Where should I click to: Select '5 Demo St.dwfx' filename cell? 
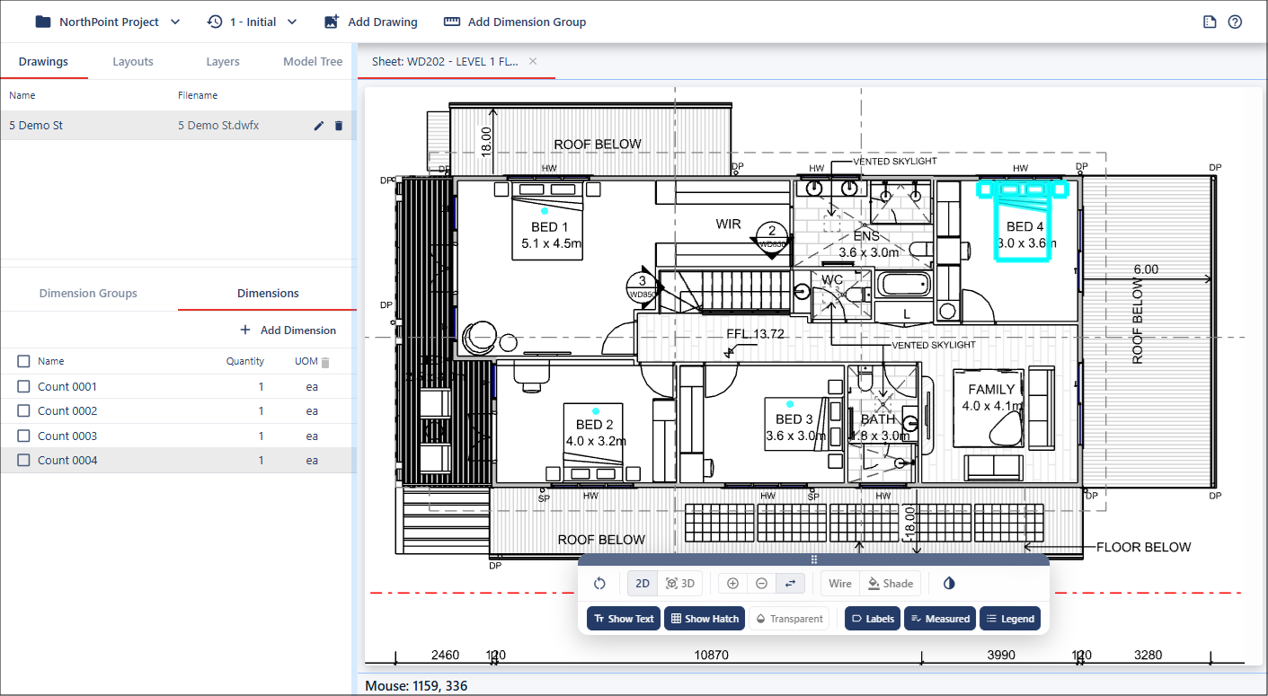pos(218,126)
